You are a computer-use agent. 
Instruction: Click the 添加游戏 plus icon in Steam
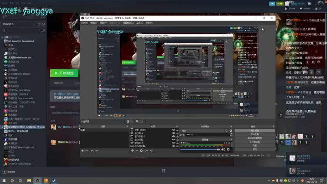(4, 172)
